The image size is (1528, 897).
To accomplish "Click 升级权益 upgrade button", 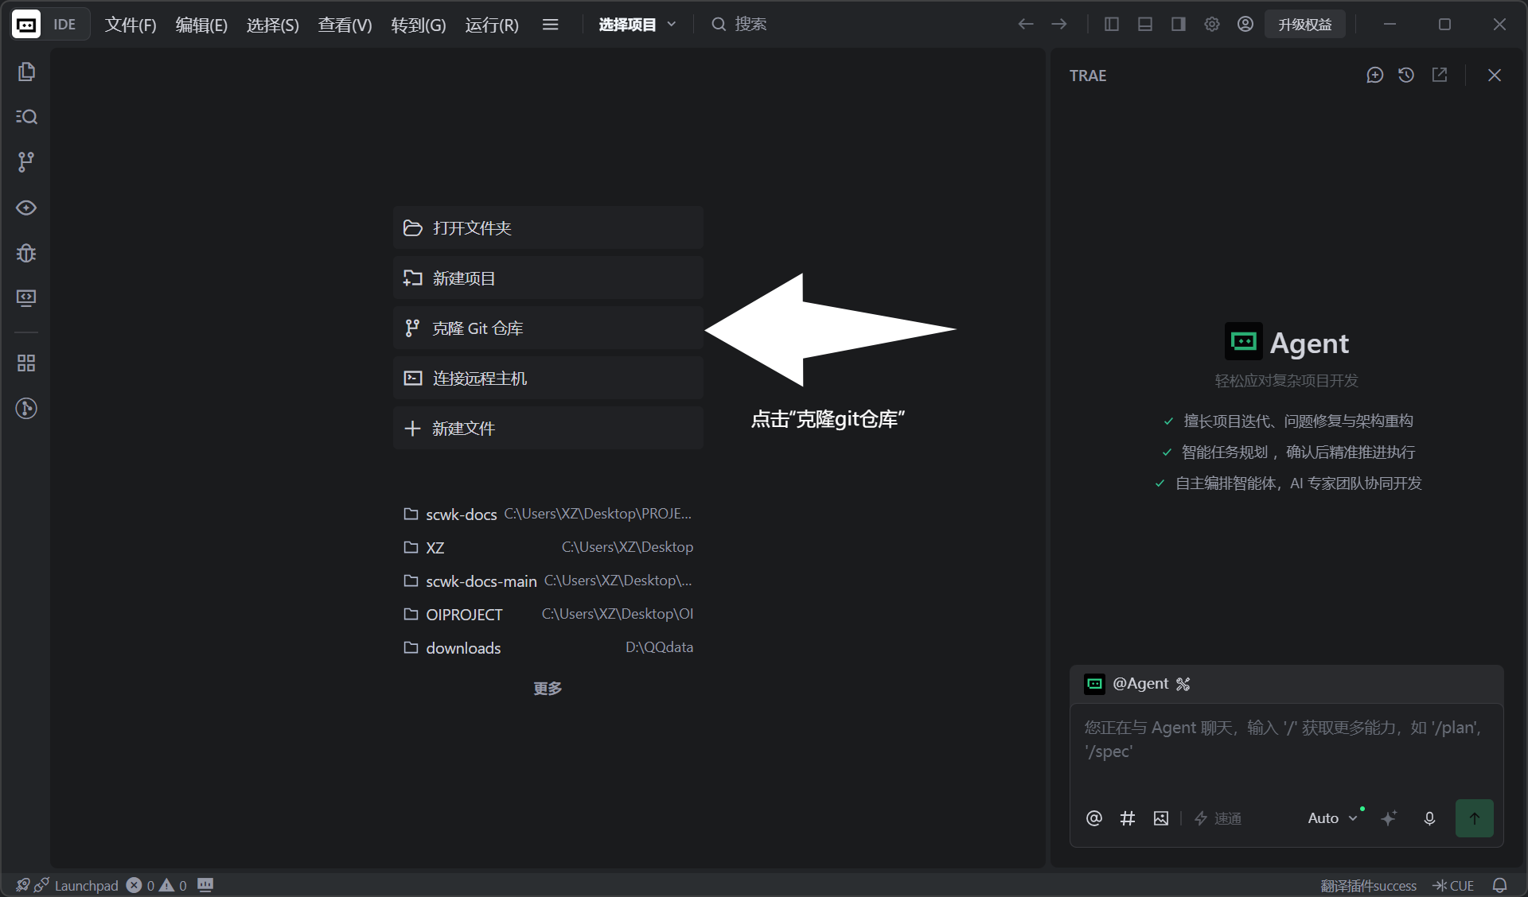I will coord(1305,25).
